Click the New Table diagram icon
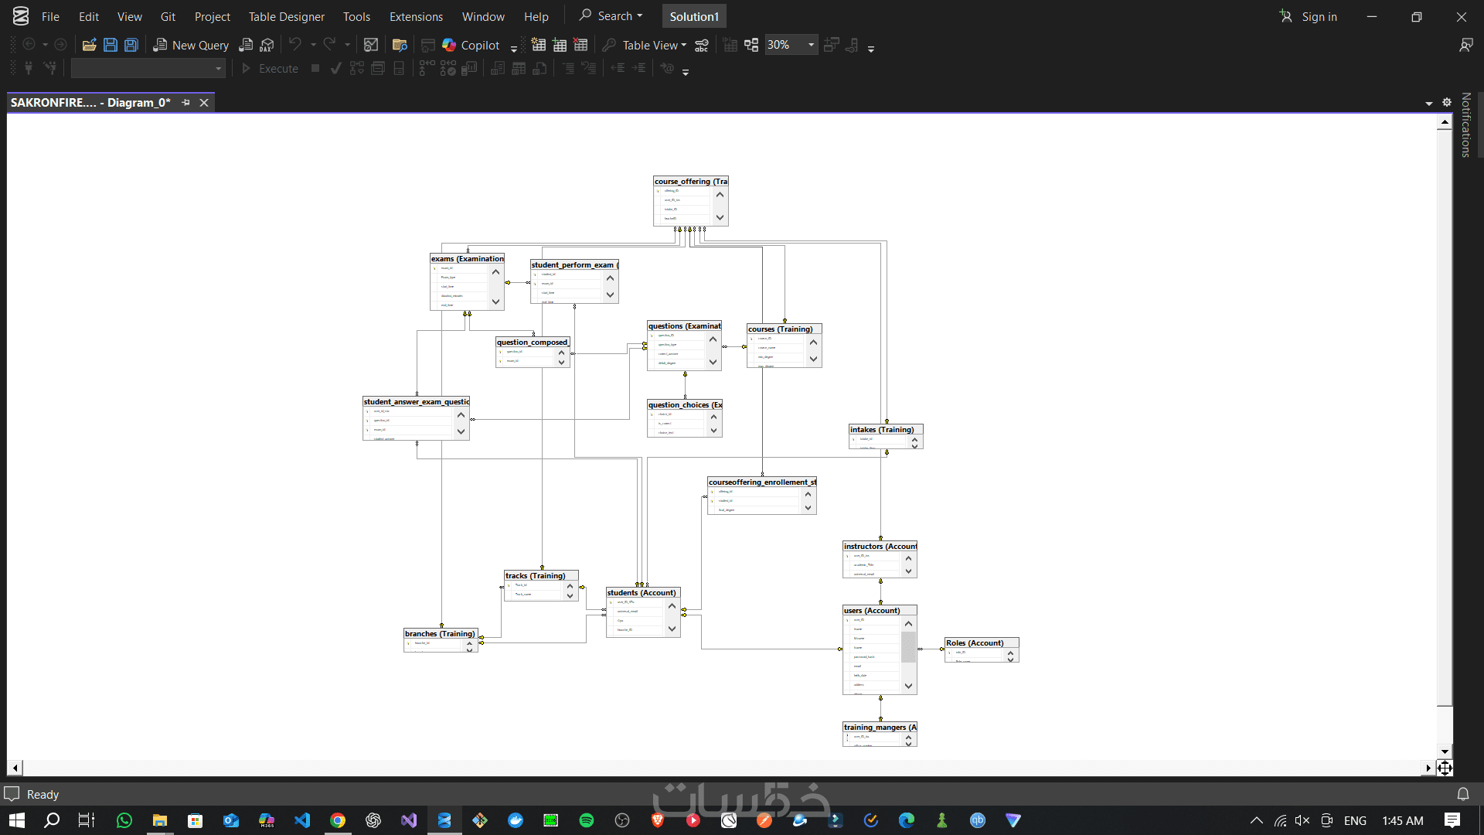This screenshot has width=1484, height=835. coord(539,45)
